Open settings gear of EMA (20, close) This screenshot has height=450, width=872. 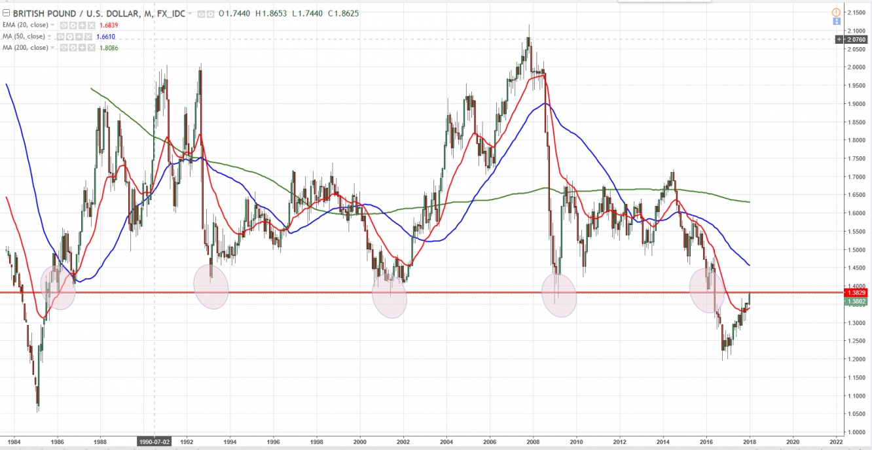click(x=73, y=26)
